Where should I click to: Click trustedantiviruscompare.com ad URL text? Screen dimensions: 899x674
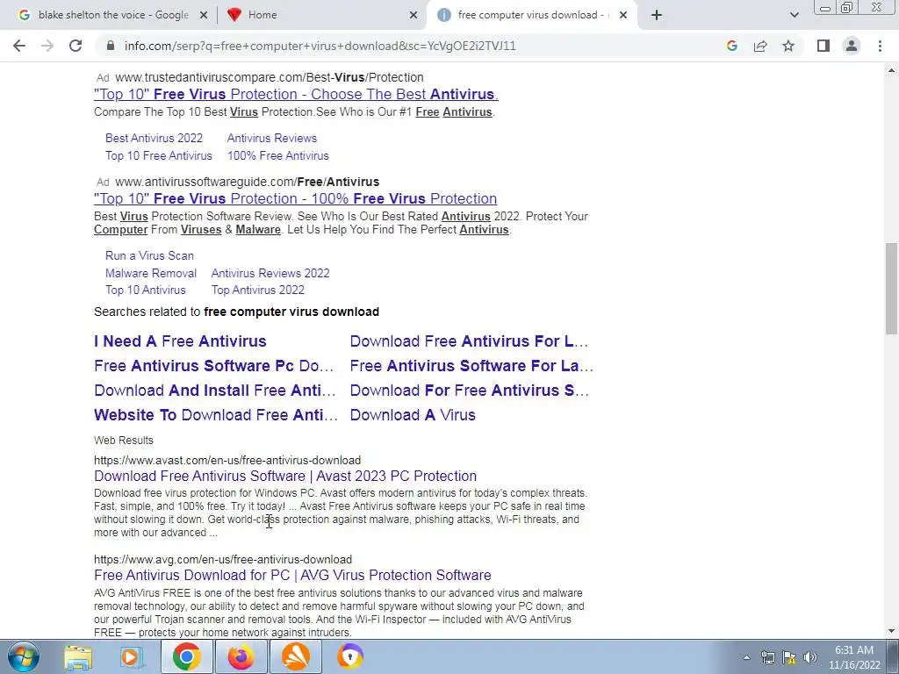tap(270, 77)
